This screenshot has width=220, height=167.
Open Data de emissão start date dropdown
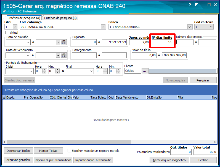28,42
